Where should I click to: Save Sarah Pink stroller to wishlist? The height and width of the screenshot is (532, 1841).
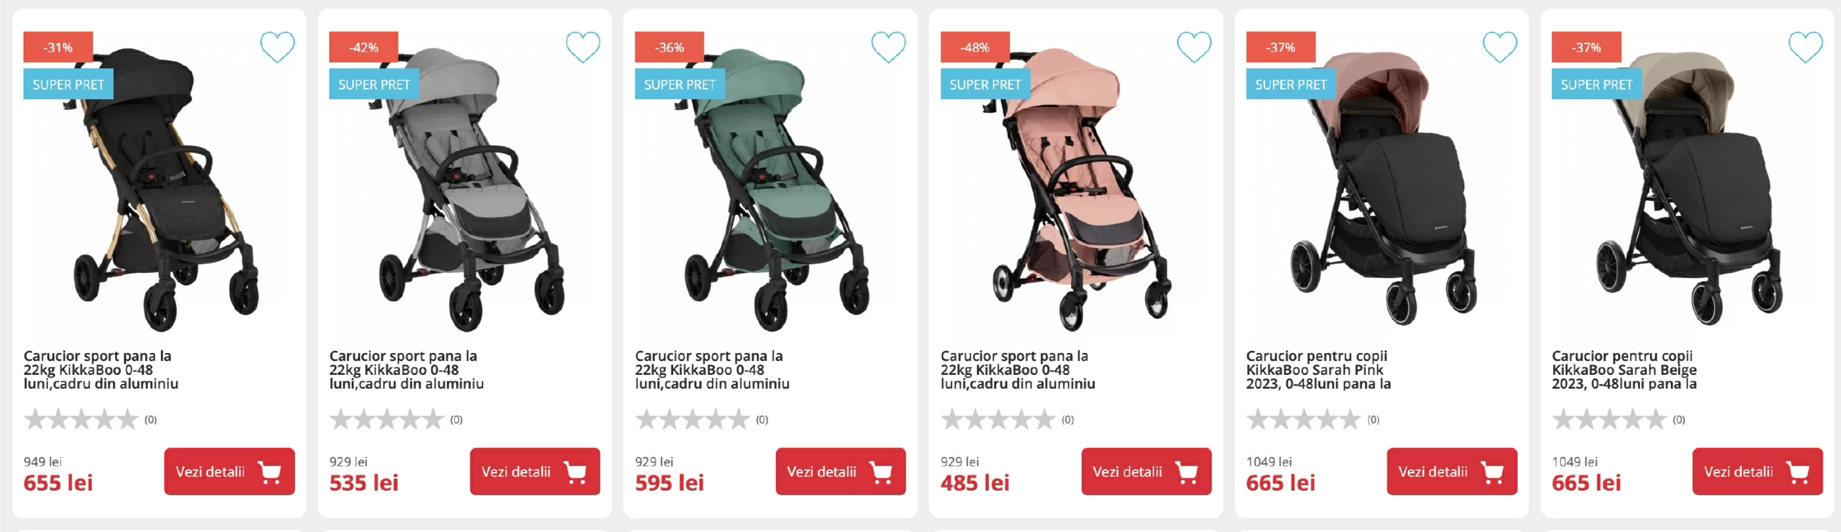pyautogui.click(x=1500, y=47)
